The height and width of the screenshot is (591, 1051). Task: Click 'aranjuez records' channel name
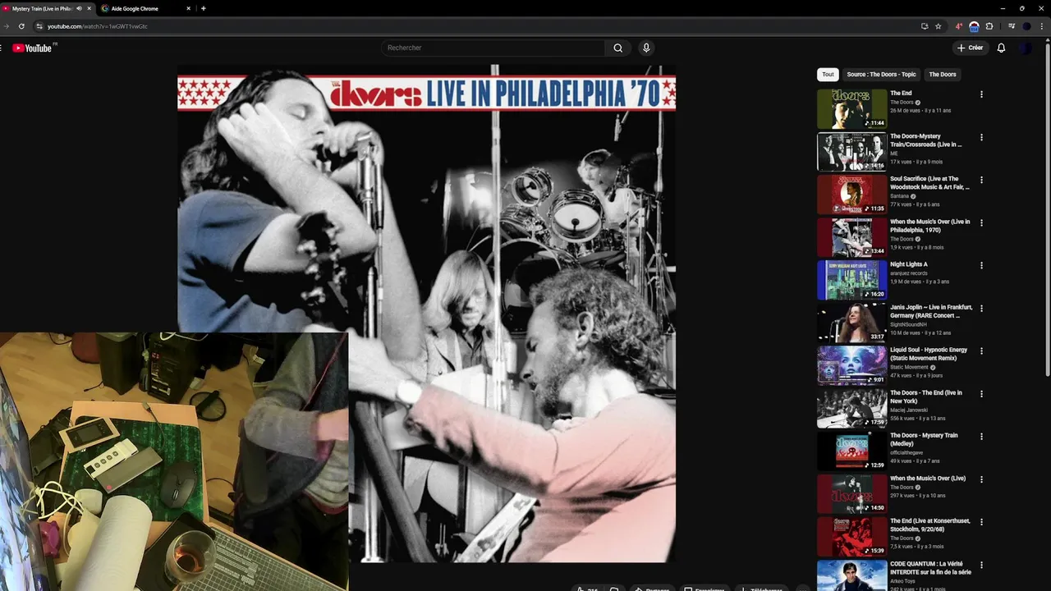(x=909, y=273)
